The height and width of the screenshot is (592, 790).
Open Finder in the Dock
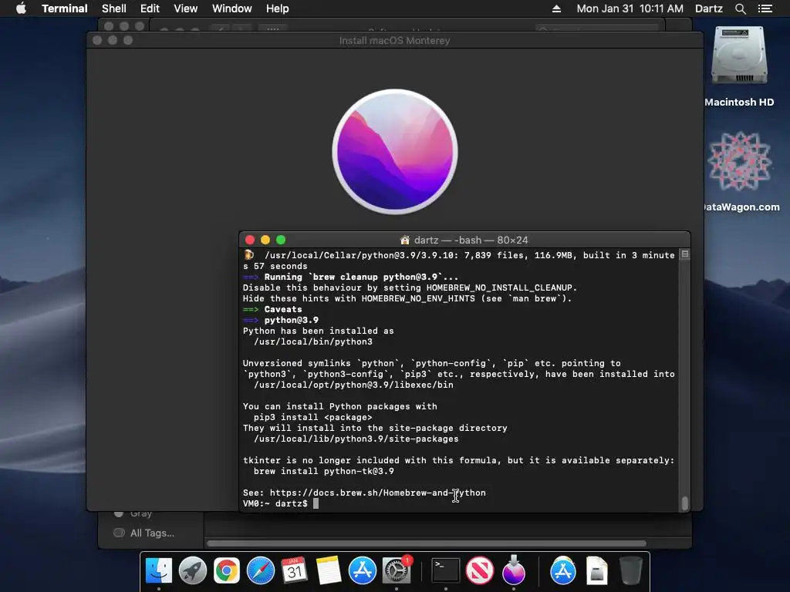pyautogui.click(x=159, y=571)
